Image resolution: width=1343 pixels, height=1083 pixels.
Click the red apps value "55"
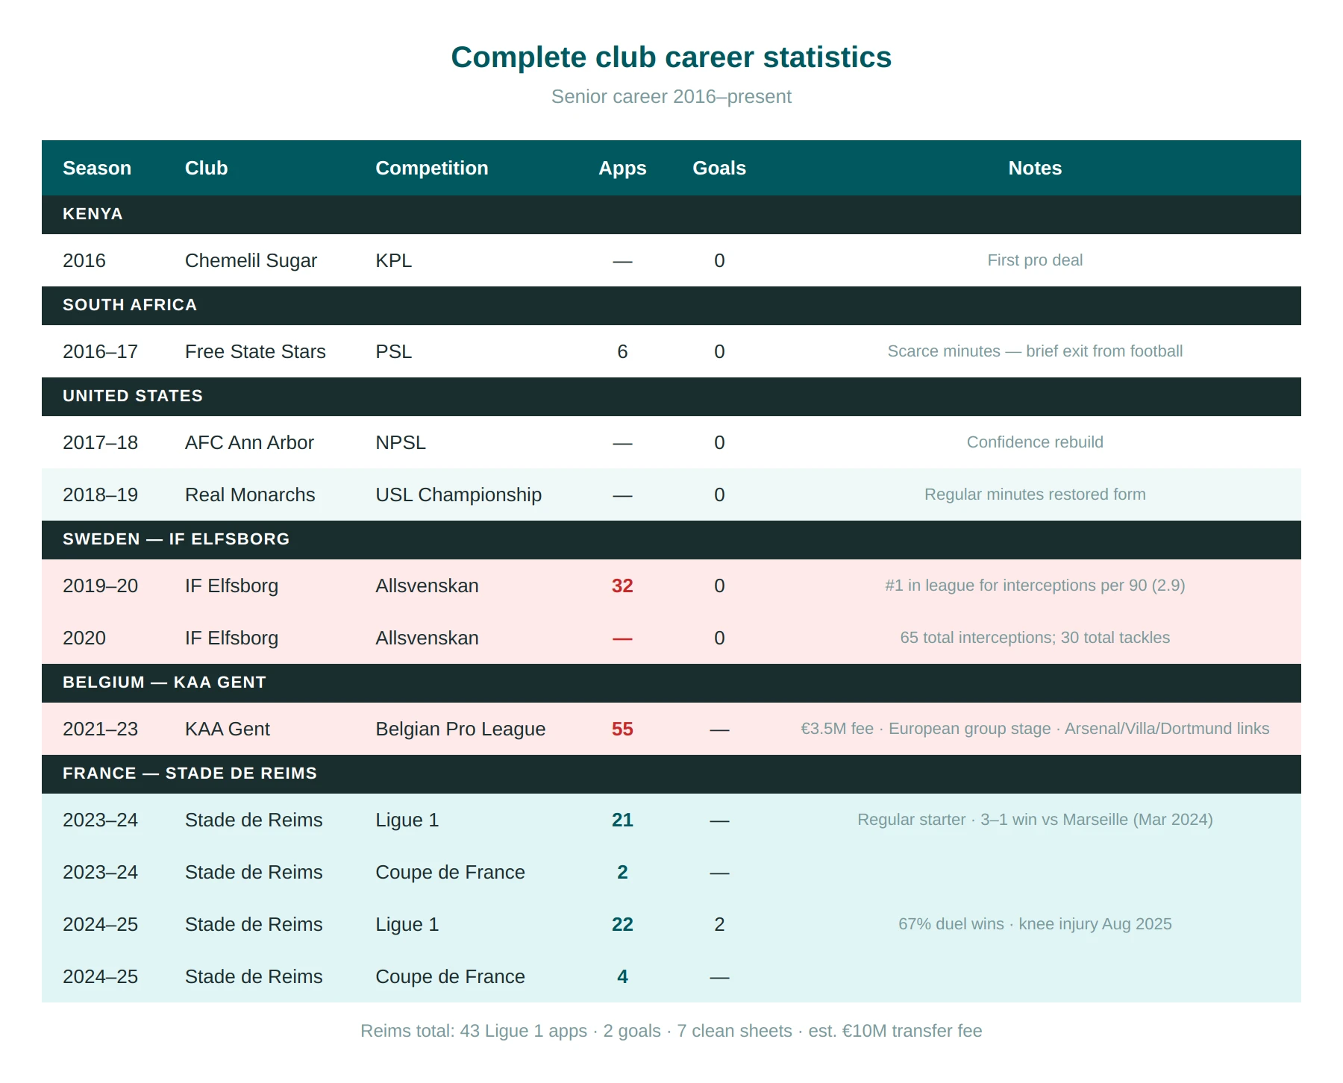click(622, 729)
